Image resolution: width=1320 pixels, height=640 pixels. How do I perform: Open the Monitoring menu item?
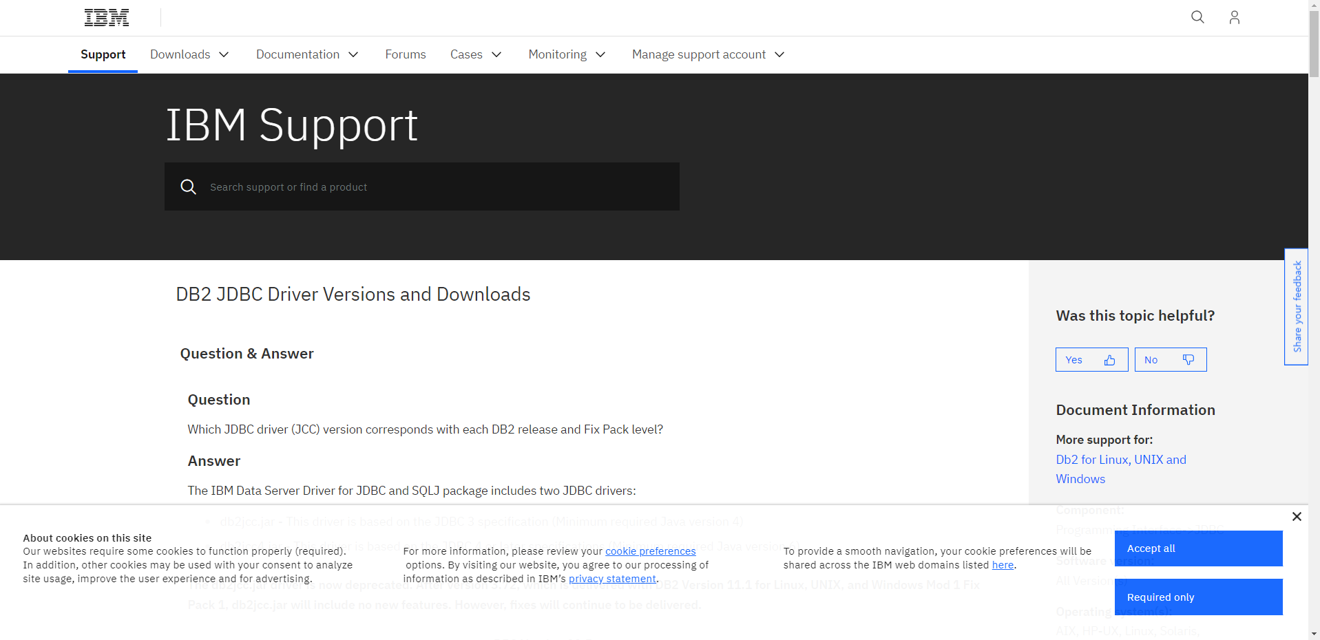[x=558, y=54]
